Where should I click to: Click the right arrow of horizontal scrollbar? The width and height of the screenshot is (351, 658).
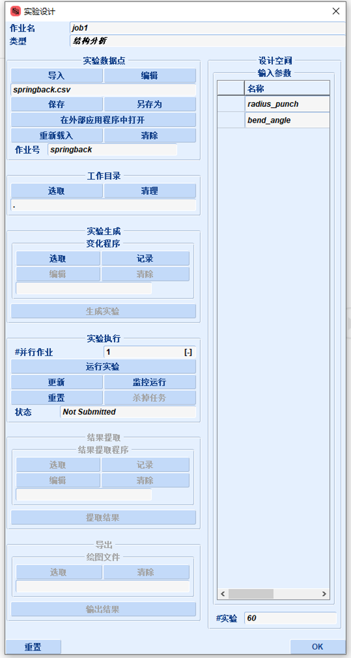(x=324, y=594)
